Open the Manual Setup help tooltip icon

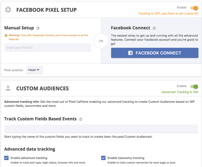tap(38, 28)
